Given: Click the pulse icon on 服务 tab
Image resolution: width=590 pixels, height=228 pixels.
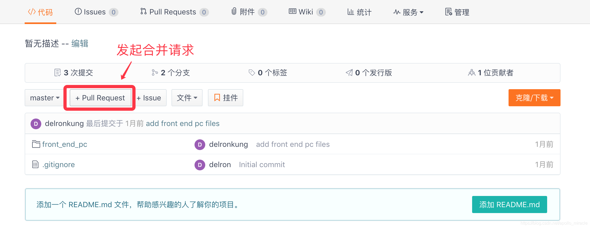Looking at the screenshot, I should click(x=397, y=12).
